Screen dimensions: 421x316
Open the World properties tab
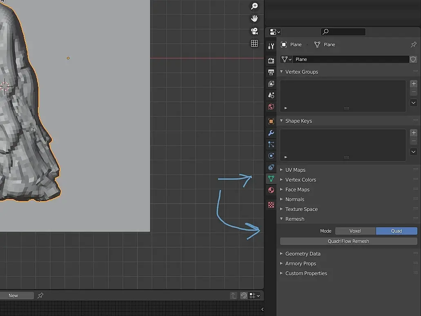271,107
